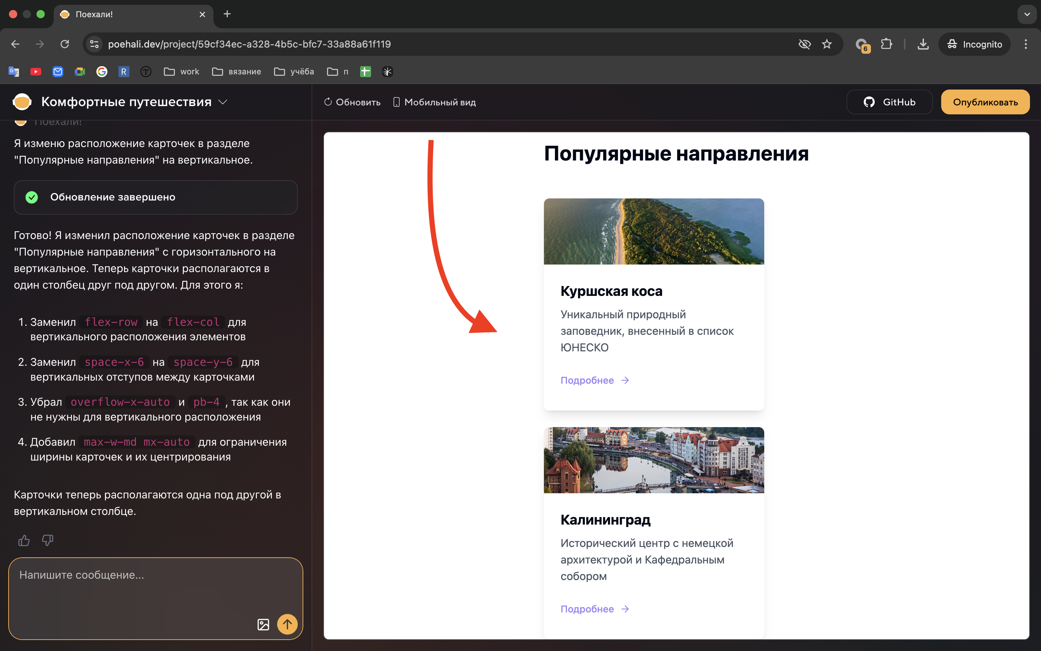Click the attach image icon in message box
The image size is (1041, 651).
263,624
